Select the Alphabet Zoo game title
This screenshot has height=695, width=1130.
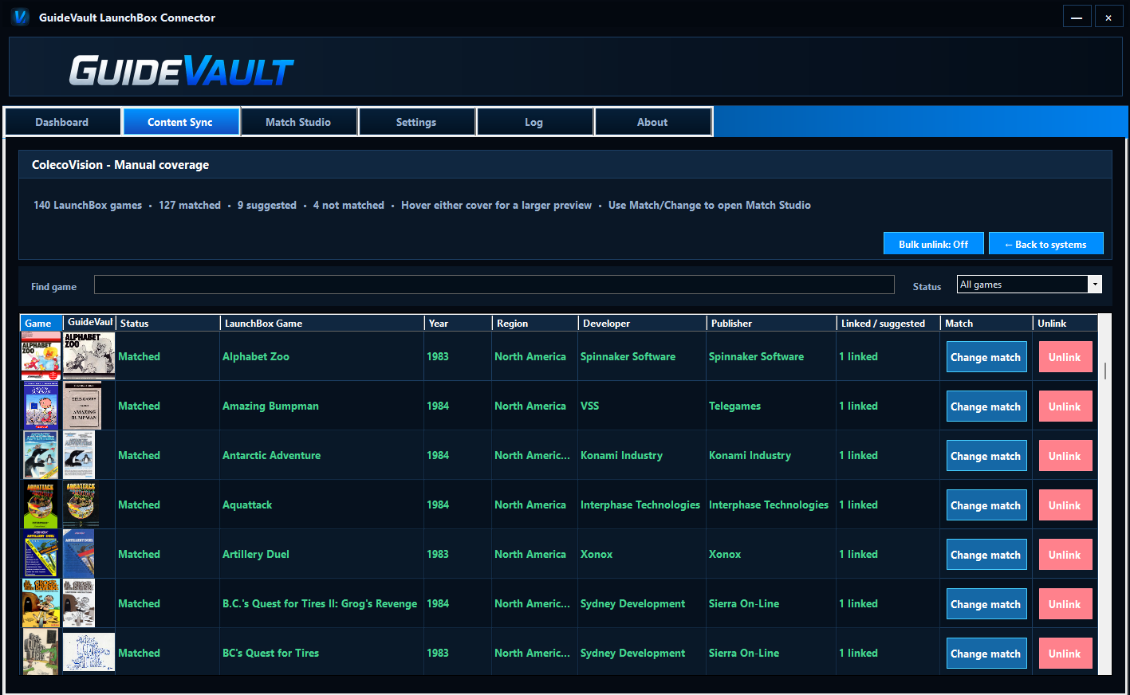pyautogui.click(x=256, y=356)
